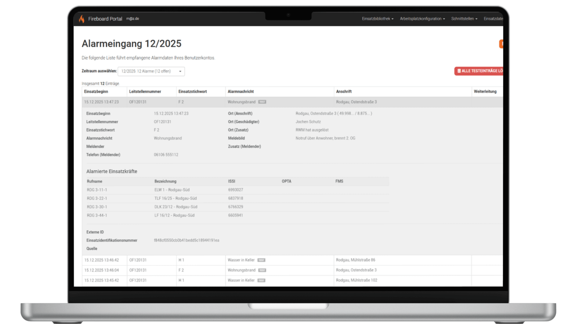Click the TEST badge on the Wasser in Keller row
The width and height of the screenshot is (586, 329).
click(x=261, y=260)
